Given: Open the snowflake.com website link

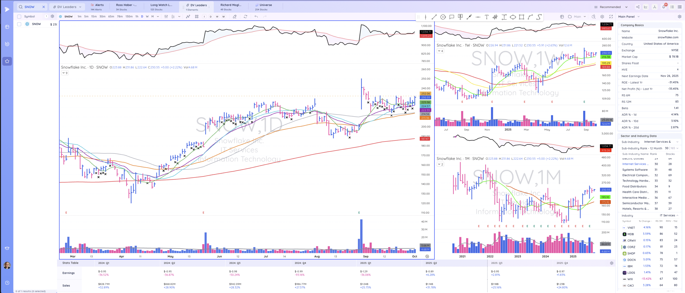Looking at the screenshot, I should [x=668, y=37].
